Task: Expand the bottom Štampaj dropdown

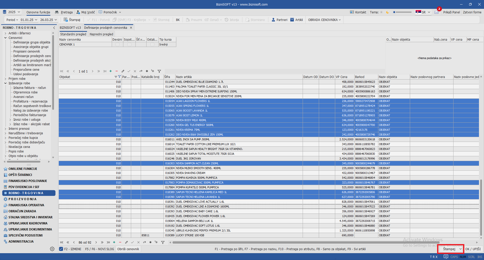Action: tap(460, 249)
